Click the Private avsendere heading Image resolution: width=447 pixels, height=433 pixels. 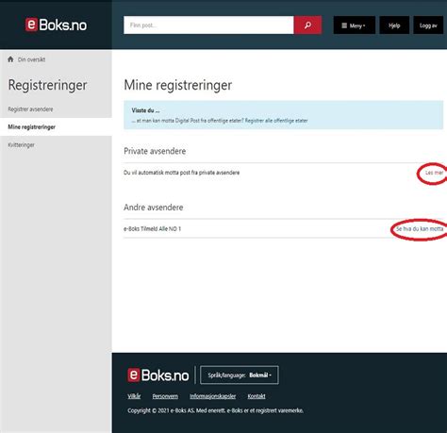(155, 151)
